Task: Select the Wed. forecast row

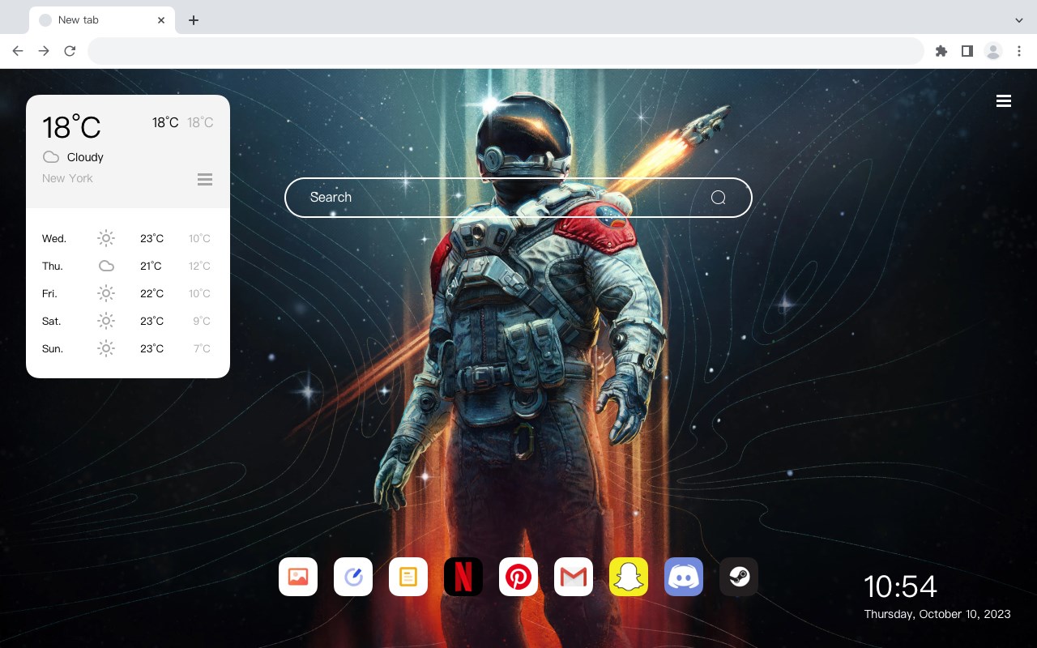Action: point(127,239)
